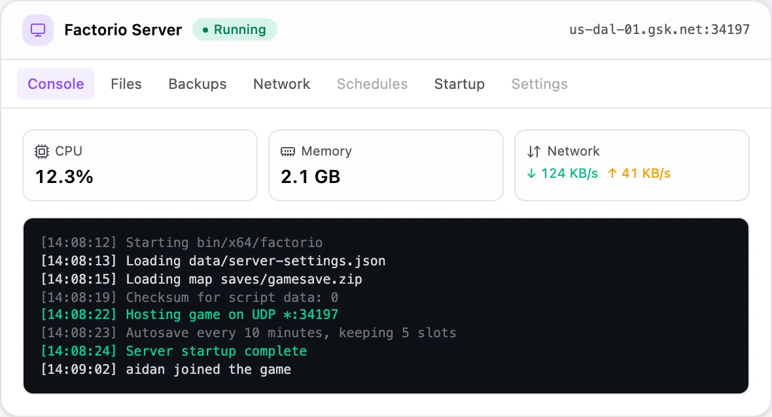This screenshot has height=417, width=772.
Task: Open the Startup tab
Action: coord(459,84)
